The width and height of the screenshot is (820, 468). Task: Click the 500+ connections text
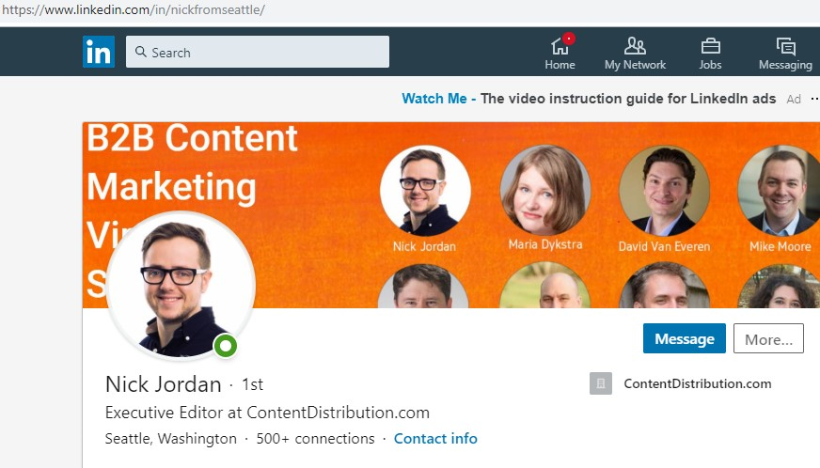[315, 438]
